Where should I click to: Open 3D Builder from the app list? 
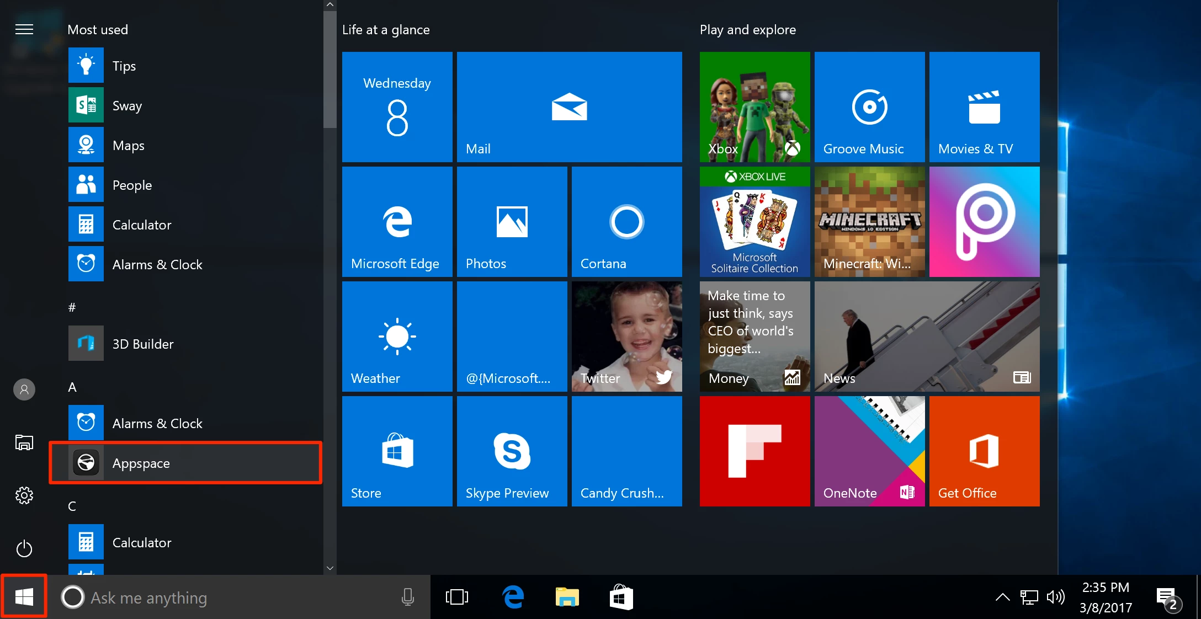(142, 344)
